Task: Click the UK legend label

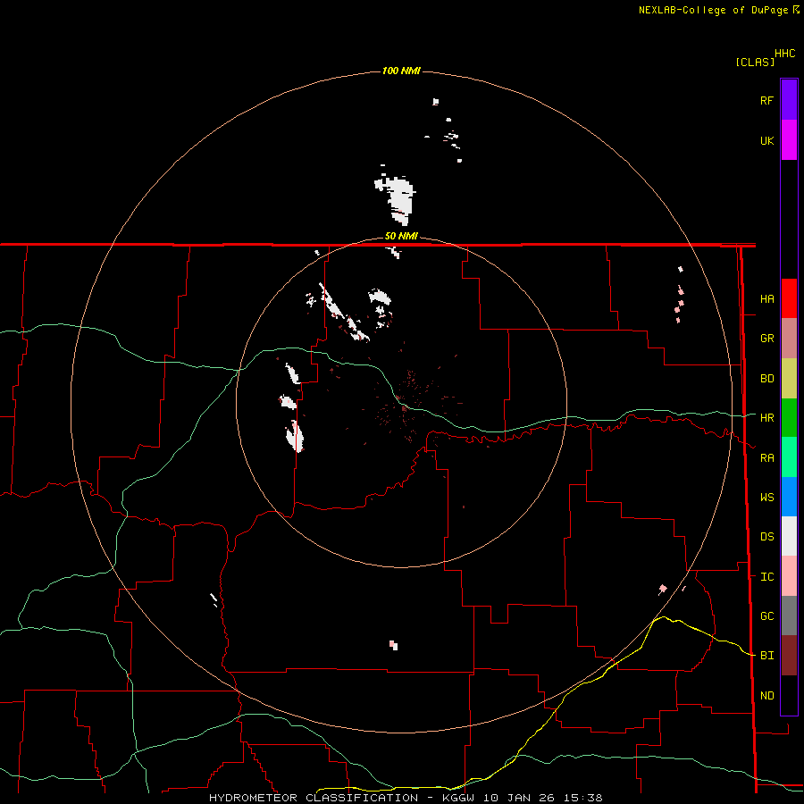Action: click(766, 141)
